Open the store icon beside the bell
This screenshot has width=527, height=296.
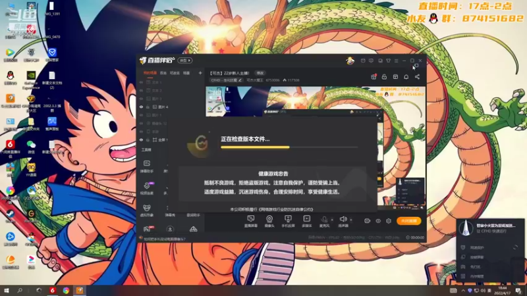(x=395, y=77)
